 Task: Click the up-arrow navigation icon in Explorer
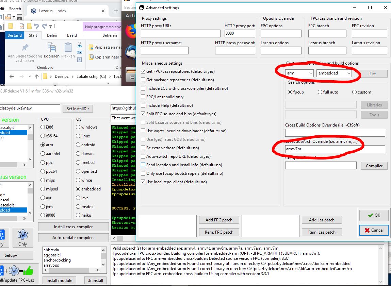point(37,77)
